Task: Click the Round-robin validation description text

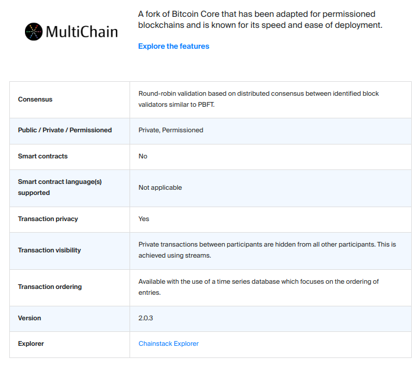Action: 258,99
